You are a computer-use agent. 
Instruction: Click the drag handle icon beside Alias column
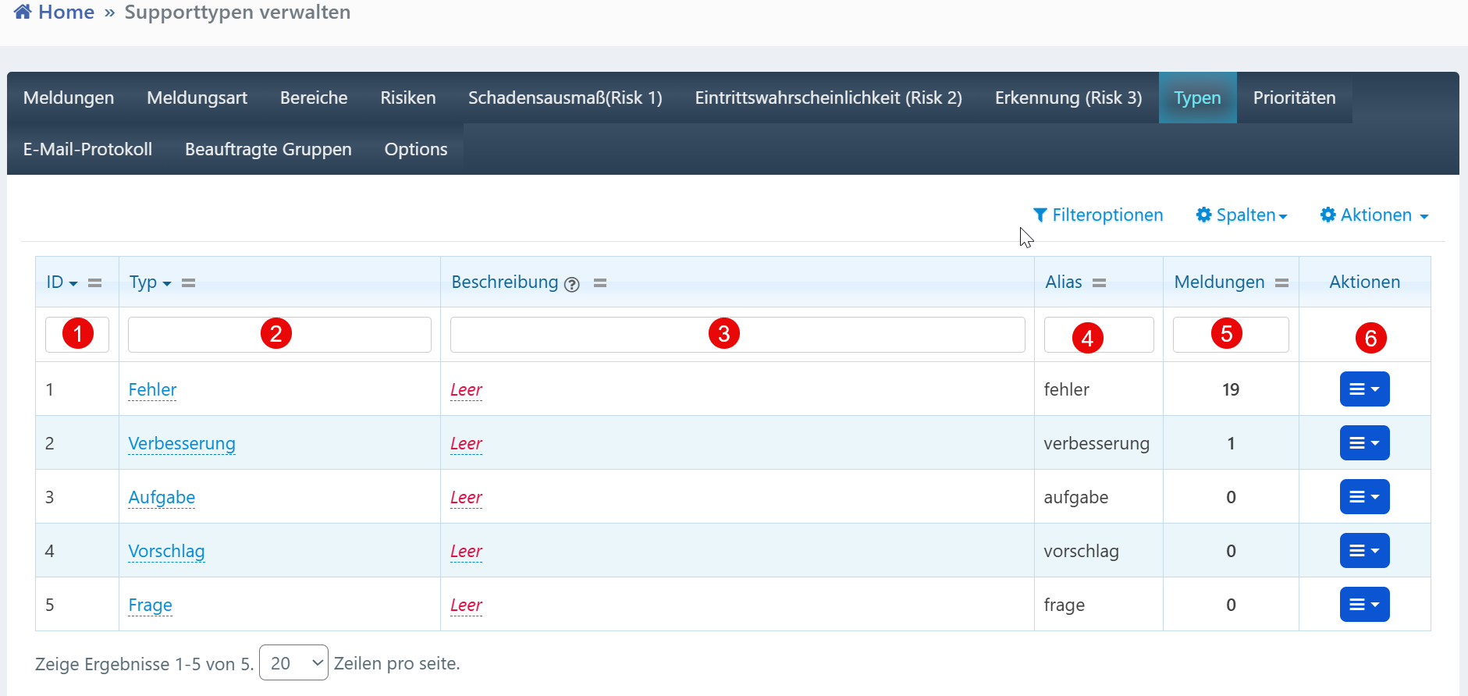(1099, 283)
